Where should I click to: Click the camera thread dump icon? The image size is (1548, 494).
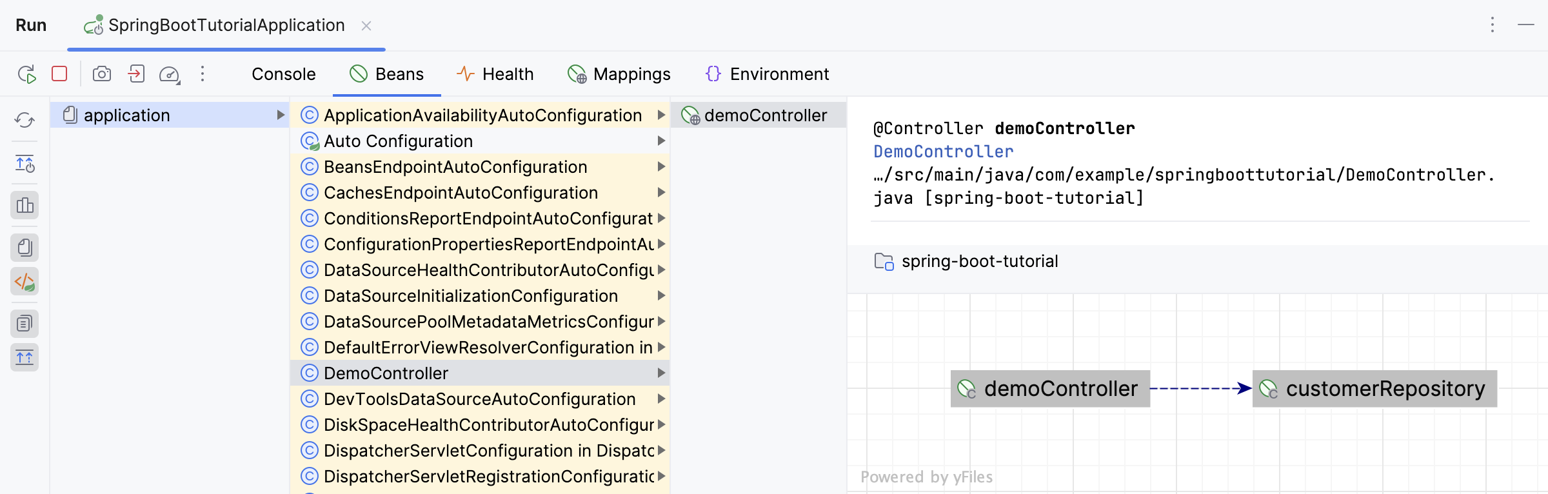pos(102,74)
